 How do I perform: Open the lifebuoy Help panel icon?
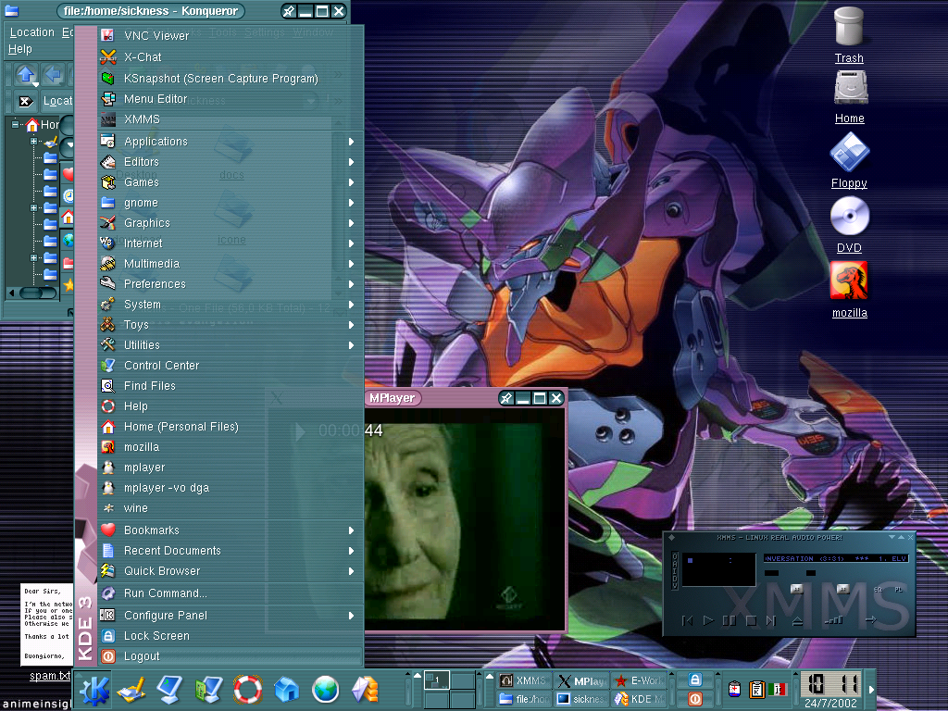pyautogui.click(x=247, y=690)
